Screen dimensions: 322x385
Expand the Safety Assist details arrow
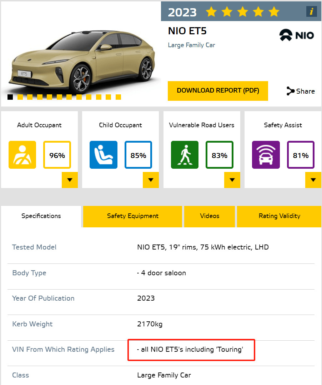[313, 180]
